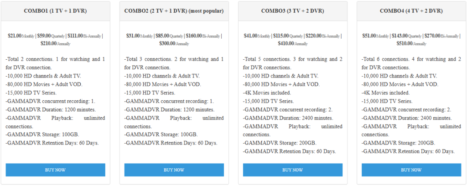The width and height of the screenshot is (467, 186).
Task: Pick the $210.00 Annually price in COMBO1
Action: pyautogui.click(x=55, y=44)
